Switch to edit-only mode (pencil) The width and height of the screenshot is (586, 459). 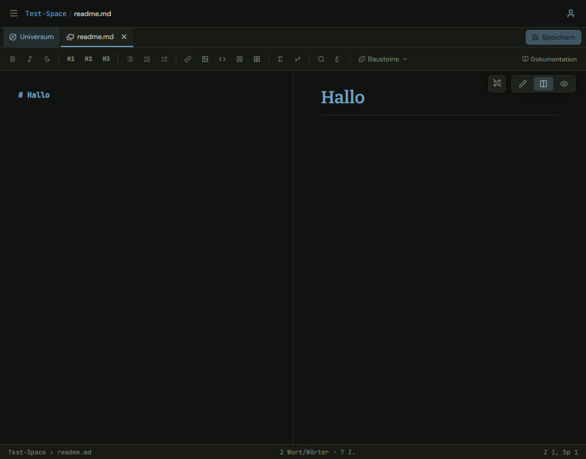pos(523,84)
